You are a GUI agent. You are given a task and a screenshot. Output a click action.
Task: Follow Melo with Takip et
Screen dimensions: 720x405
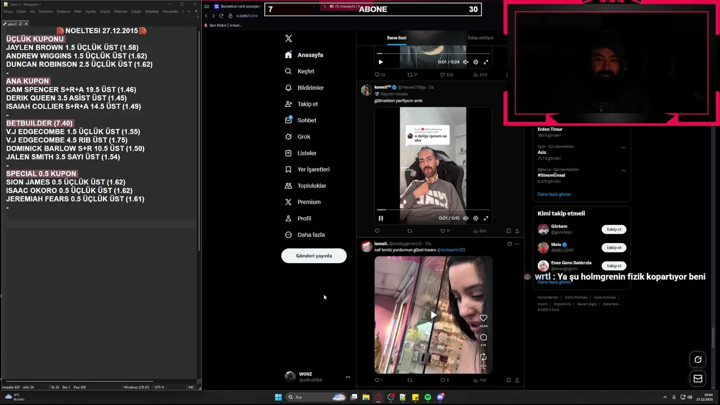coord(614,247)
